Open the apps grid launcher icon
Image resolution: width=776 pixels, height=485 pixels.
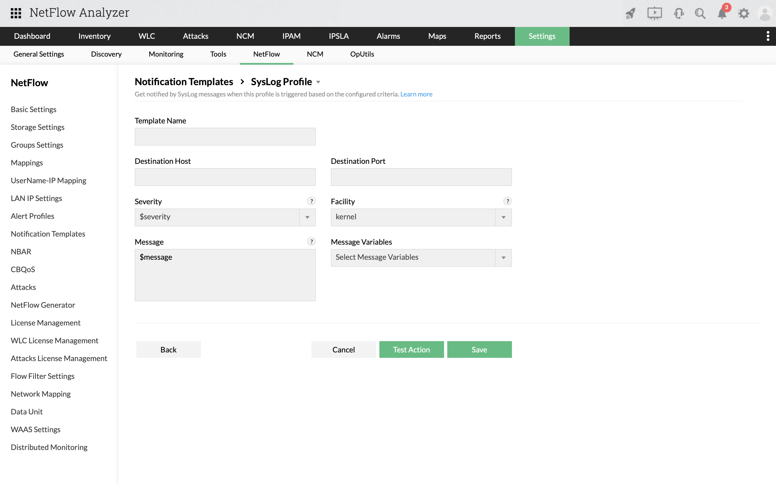(16, 13)
